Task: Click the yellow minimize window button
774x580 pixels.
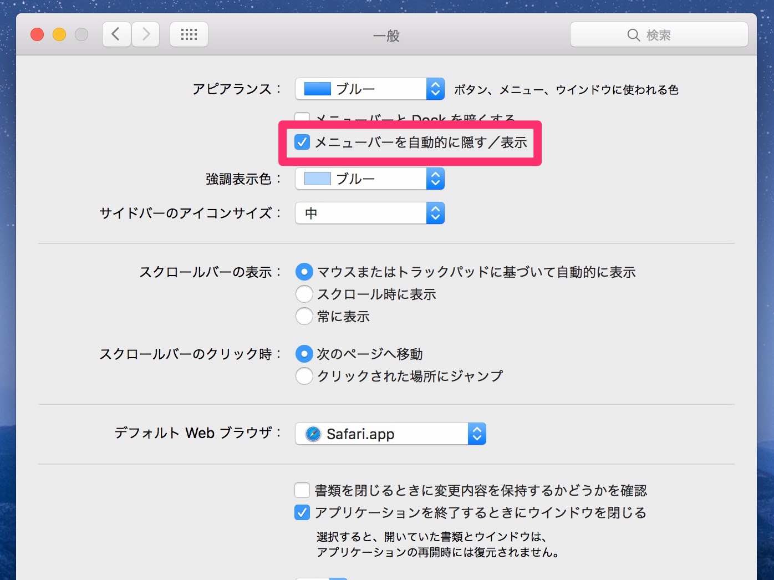Action: point(59,34)
